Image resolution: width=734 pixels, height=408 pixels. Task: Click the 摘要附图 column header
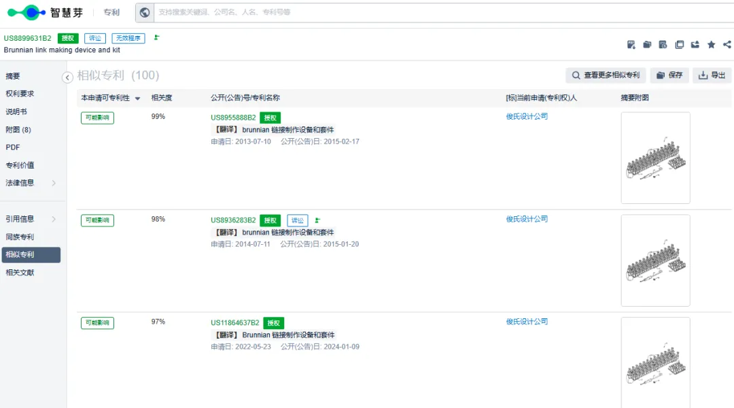click(635, 98)
